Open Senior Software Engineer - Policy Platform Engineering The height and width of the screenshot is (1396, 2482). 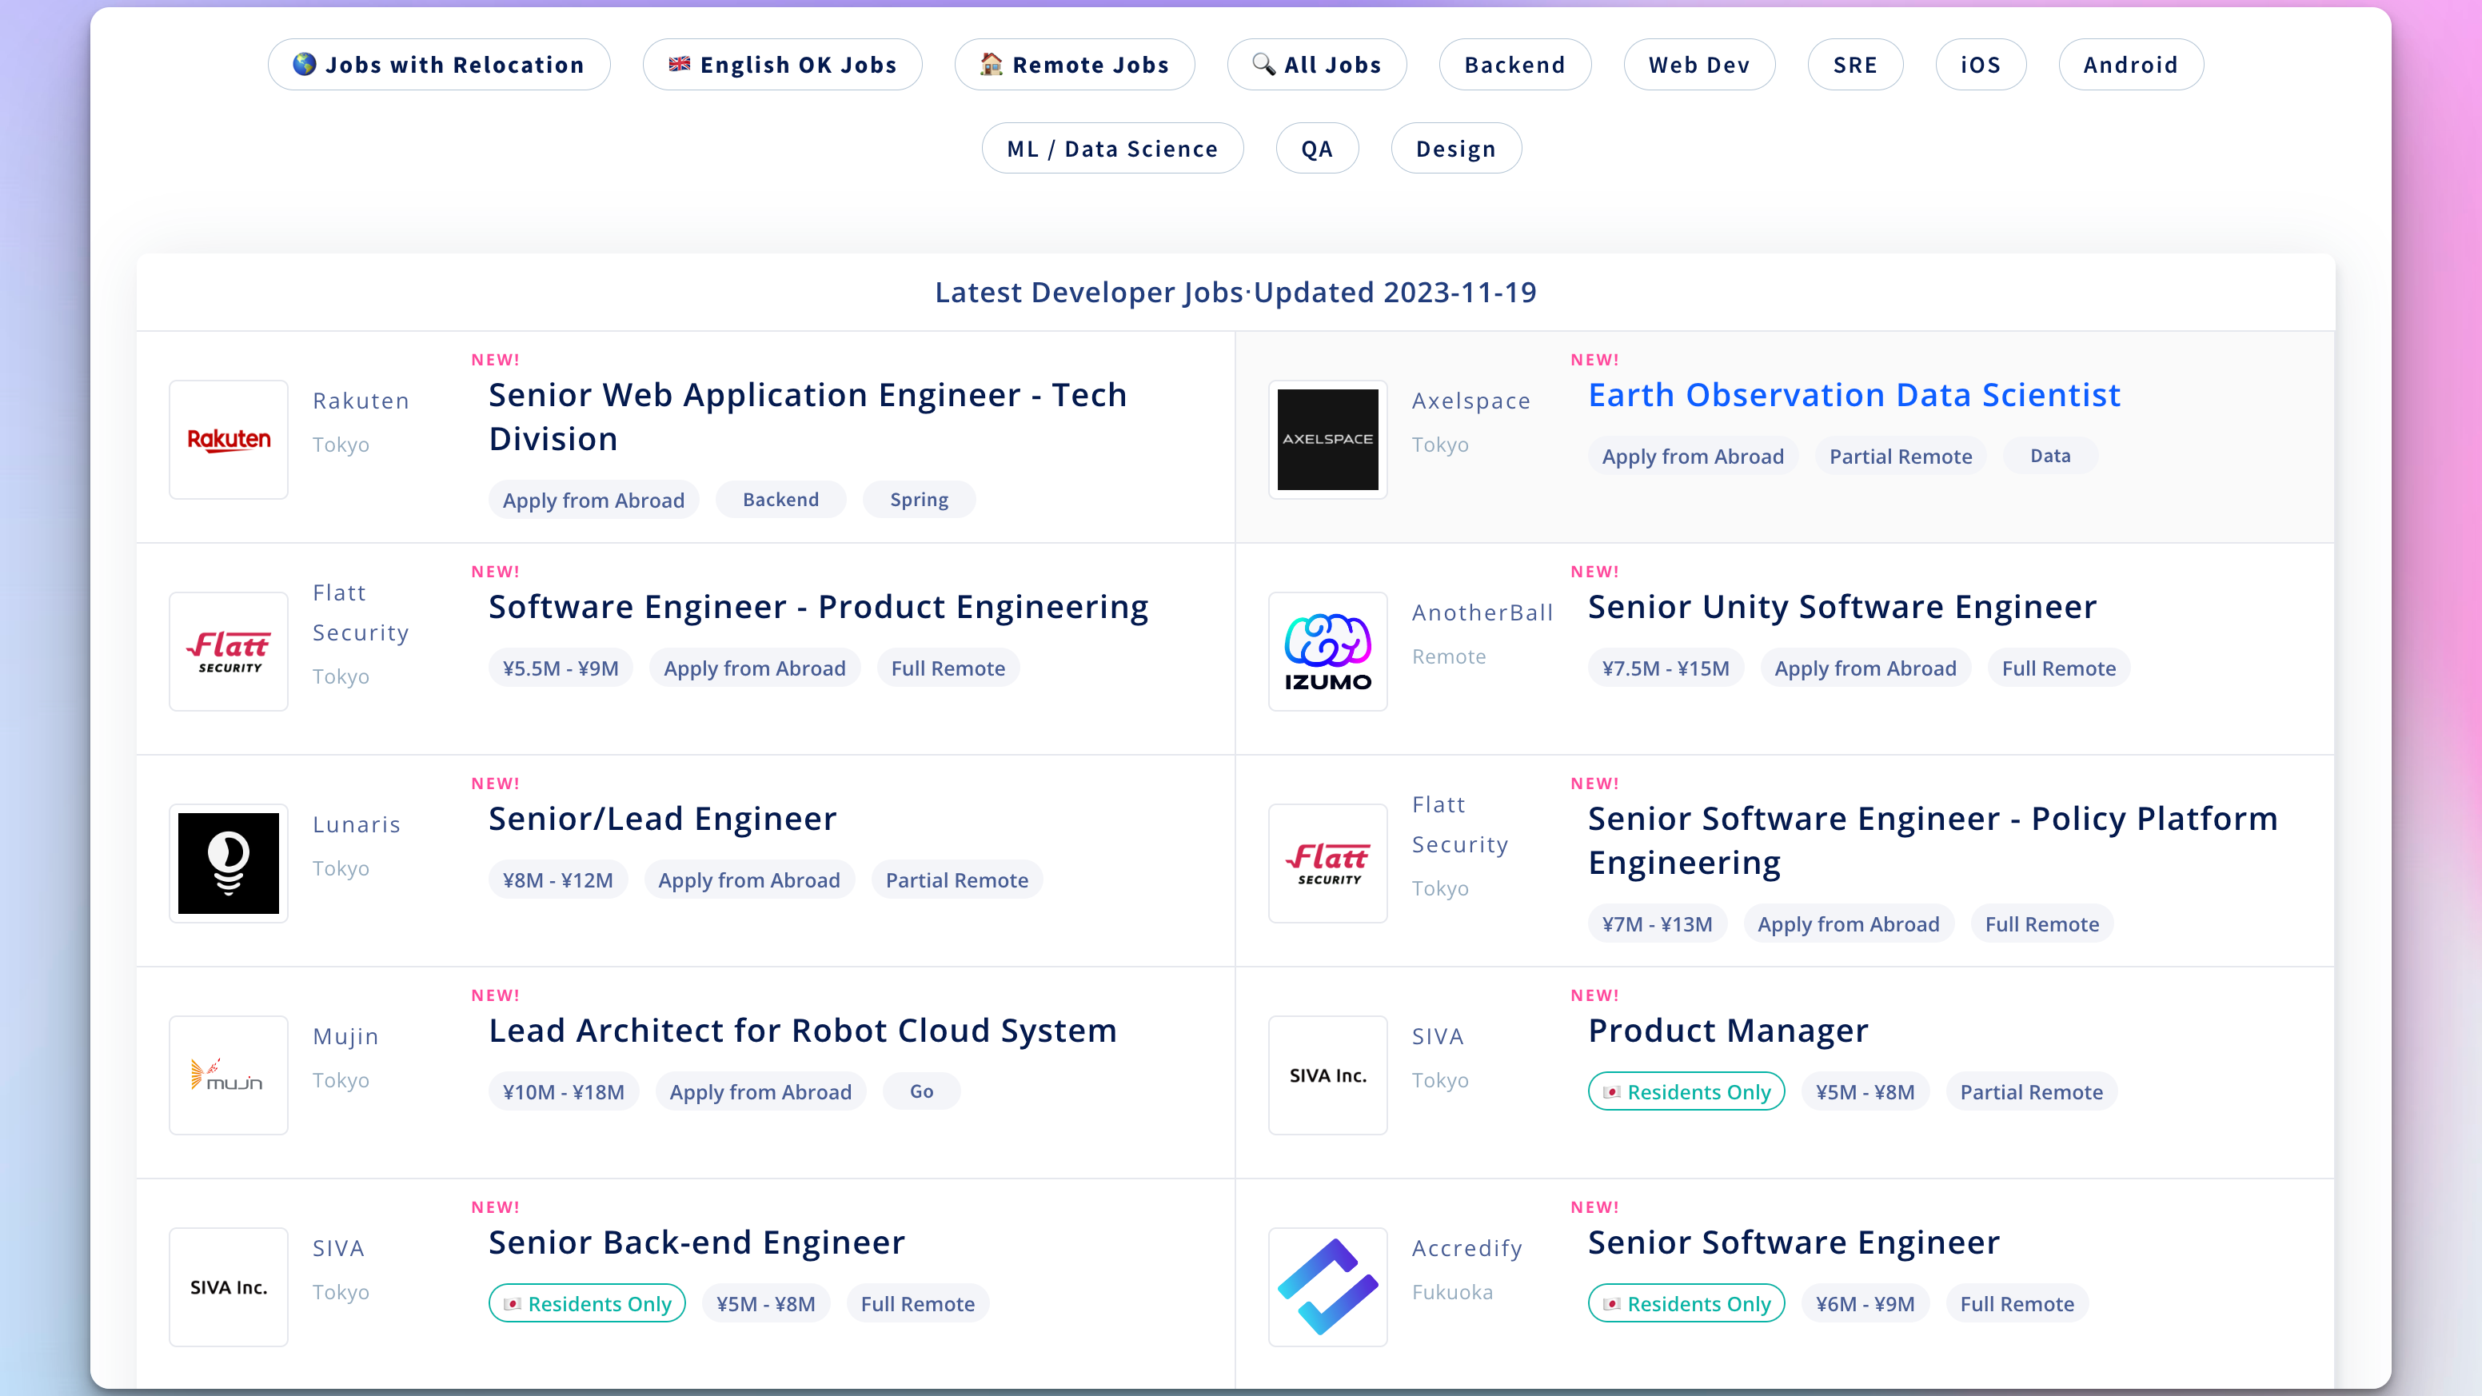click(x=1933, y=841)
